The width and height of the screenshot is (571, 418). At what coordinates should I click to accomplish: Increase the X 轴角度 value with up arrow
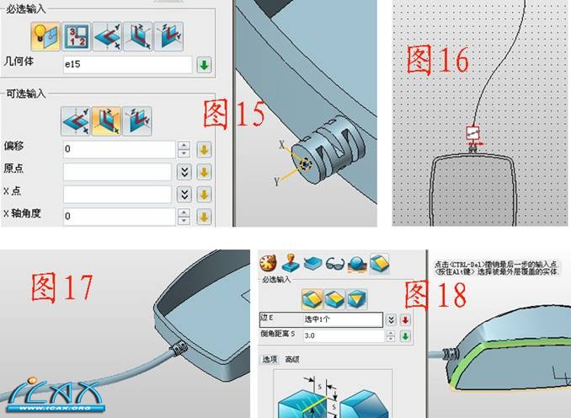click(184, 213)
